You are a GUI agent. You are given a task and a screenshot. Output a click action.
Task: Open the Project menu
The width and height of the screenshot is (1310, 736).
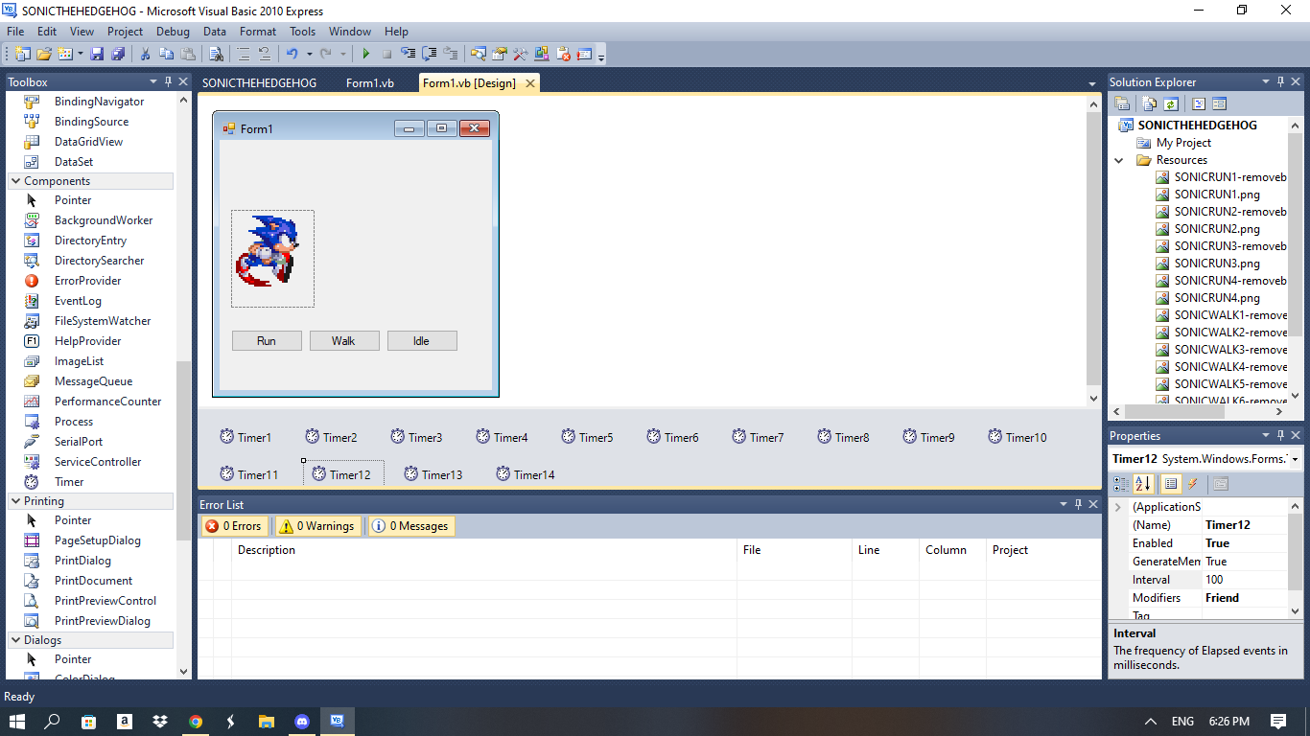(x=125, y=32)
